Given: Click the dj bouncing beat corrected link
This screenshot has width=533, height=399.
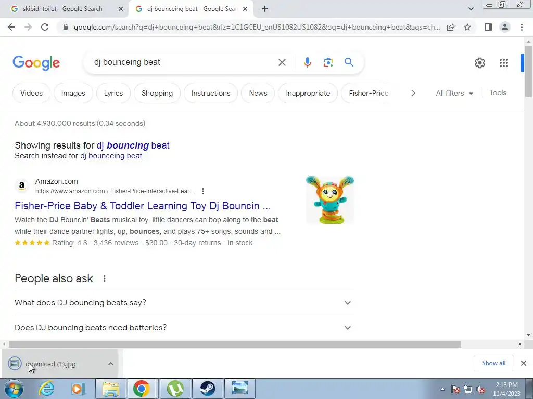Looking at the screenshot, I should [133, 145].
